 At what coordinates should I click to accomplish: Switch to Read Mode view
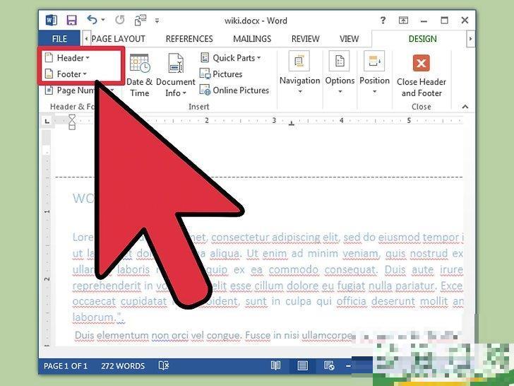click(x=275, y=365)
